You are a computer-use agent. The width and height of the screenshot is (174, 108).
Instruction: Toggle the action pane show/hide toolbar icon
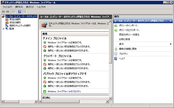(24, 12)
